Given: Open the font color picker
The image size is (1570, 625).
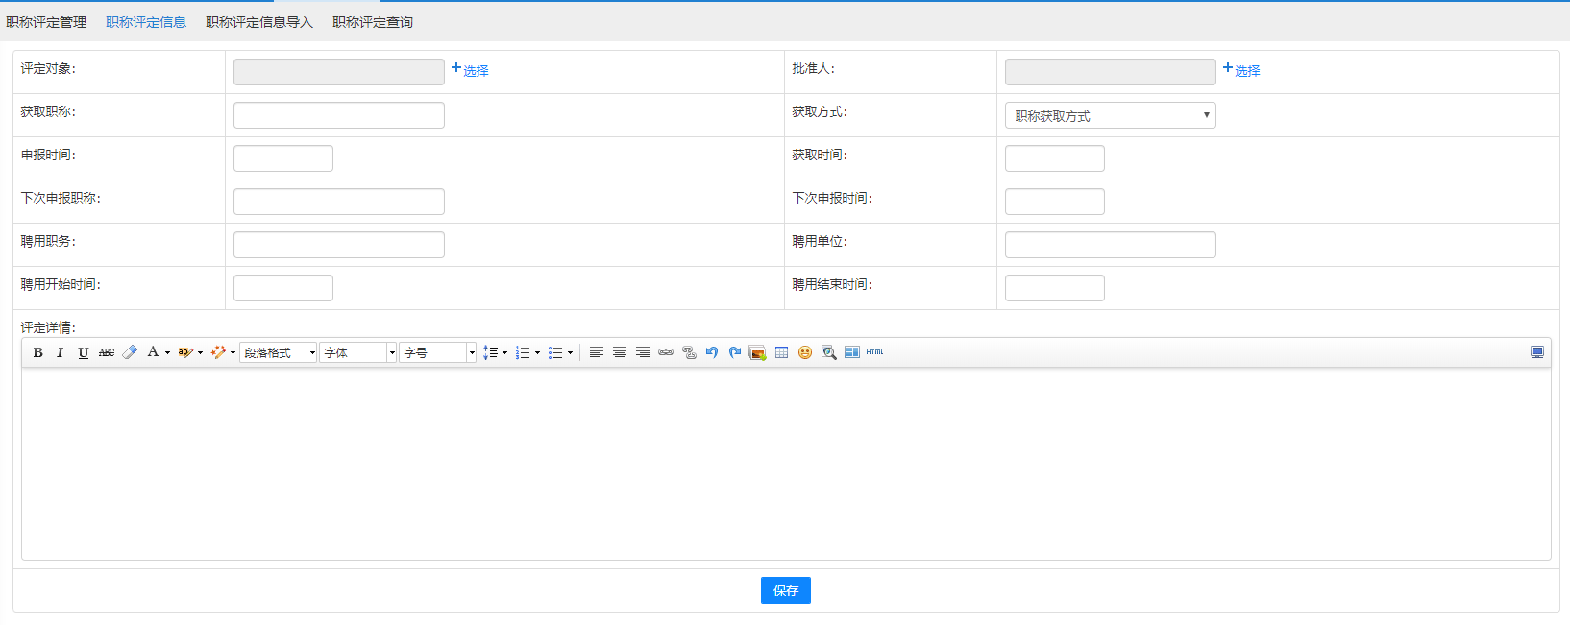Looking at the screenshot, I should click(x=158, y=352).
